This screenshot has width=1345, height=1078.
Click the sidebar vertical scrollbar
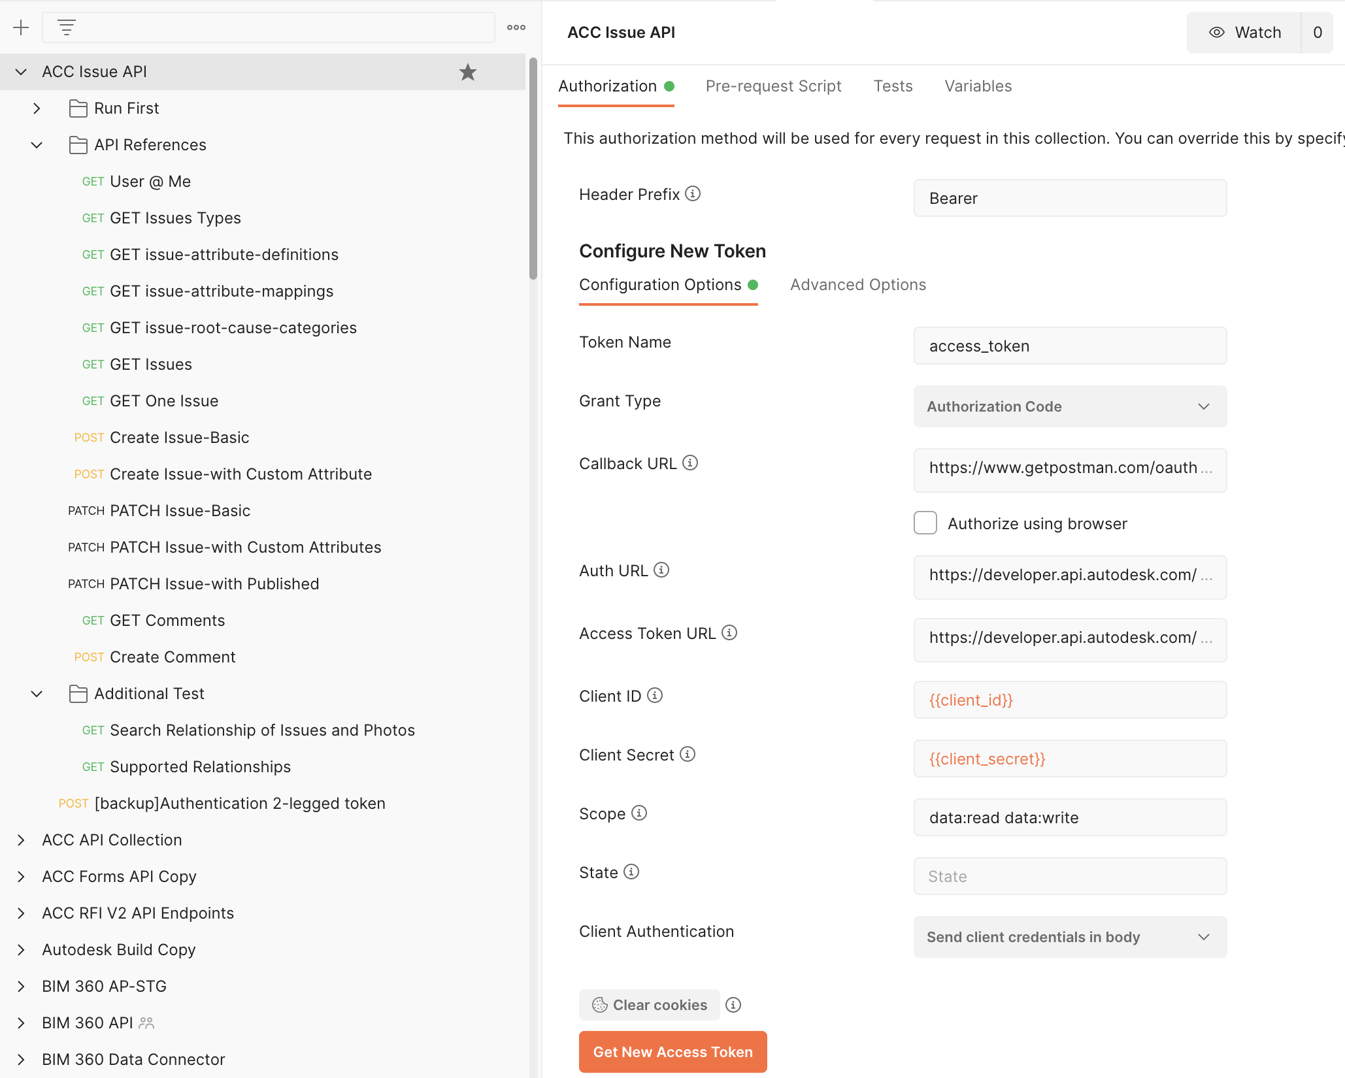tap(533, 170)
